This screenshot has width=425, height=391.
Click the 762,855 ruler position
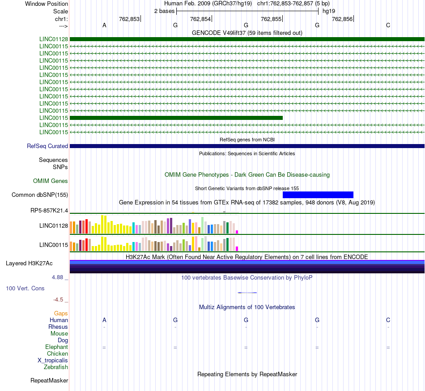[x=271, y=19]
